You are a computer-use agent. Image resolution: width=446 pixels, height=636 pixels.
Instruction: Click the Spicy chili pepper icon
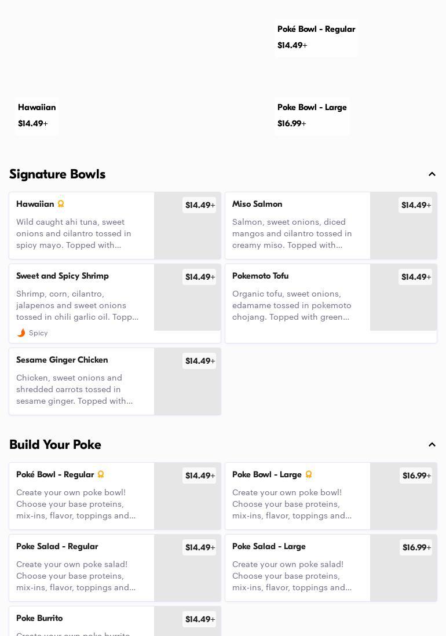(x=21, y=333)
